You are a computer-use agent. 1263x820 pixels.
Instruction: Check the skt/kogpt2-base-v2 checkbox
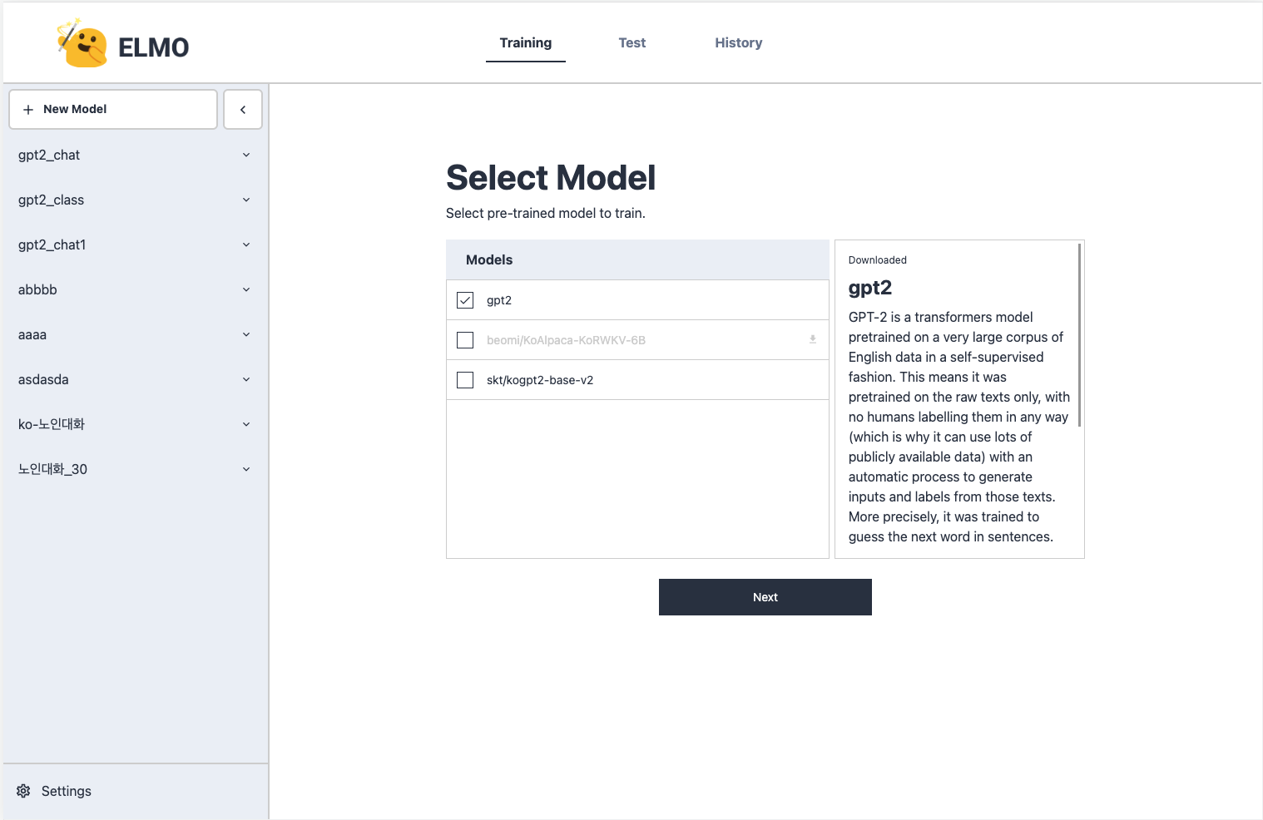click(464, 379)
